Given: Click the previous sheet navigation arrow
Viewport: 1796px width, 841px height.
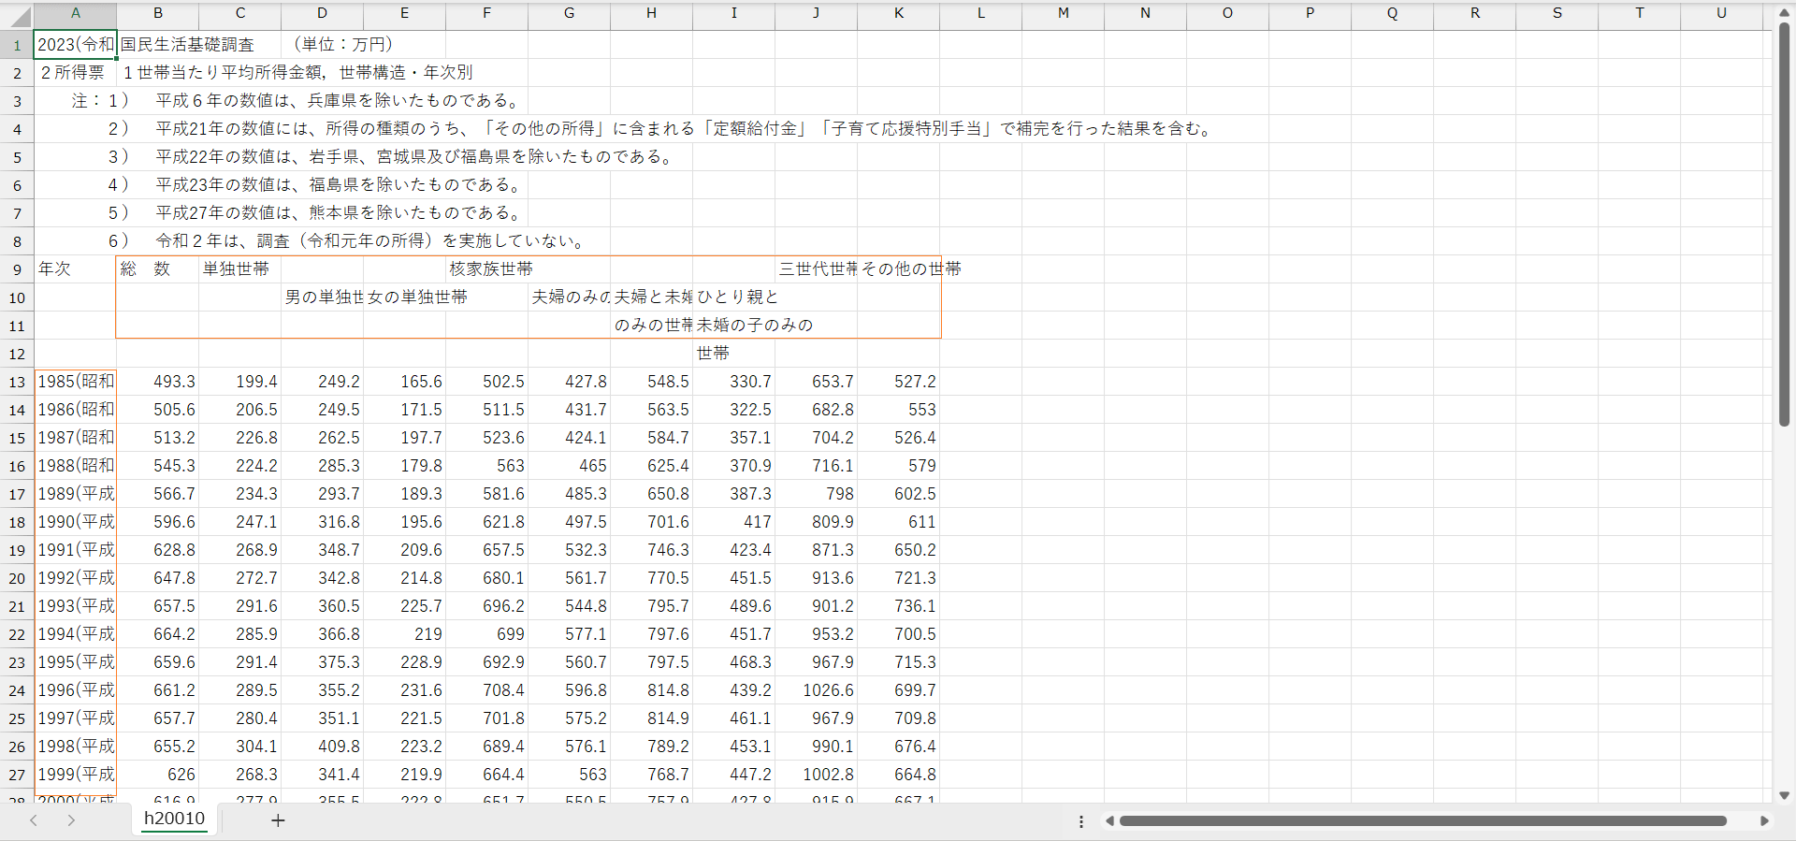Looking at the screenshot, I should point(34,820).
